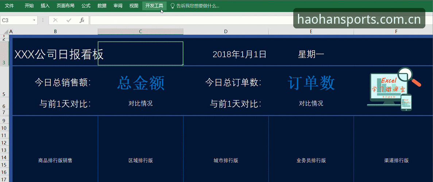Screen dimensions: 433x182
Task: Expand the Name Box dropdown arrow
Action: click(x=34, y=20)
